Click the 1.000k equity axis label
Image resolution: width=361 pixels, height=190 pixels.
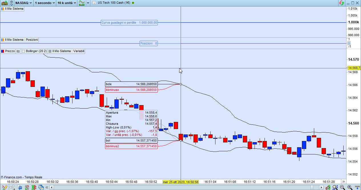(353, 22)
